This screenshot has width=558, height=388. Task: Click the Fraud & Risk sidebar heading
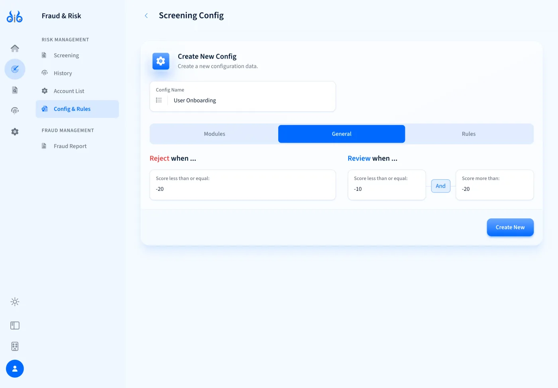[61, 16]
